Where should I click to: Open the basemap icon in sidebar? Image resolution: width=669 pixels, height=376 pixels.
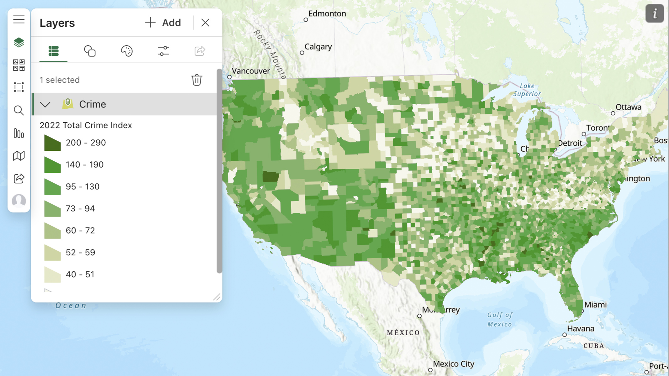click(x=19, y=156)
